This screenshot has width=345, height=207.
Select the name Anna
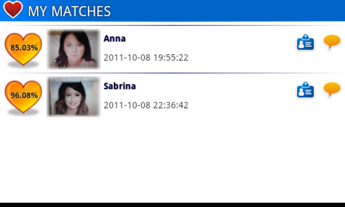tap(115, 38)
